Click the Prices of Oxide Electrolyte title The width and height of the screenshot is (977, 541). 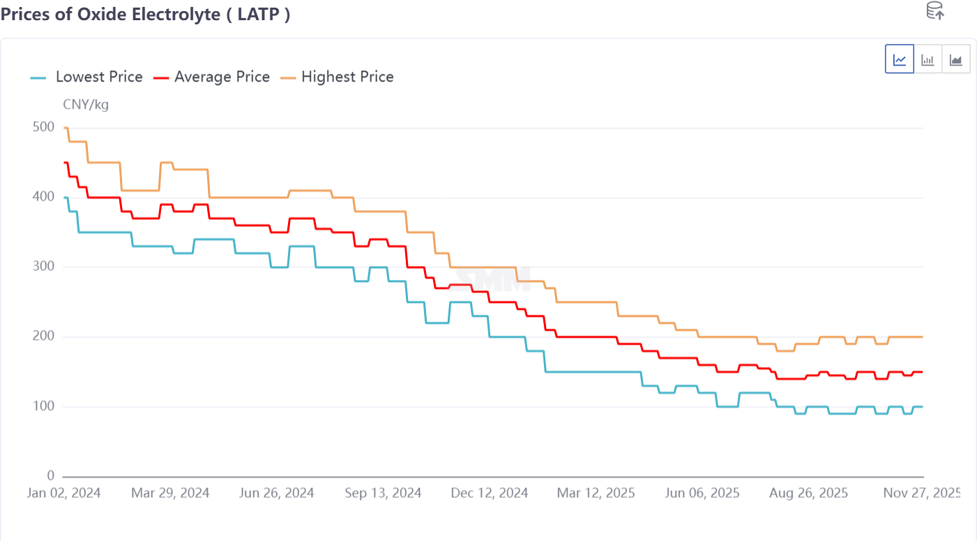click(145, 15)
